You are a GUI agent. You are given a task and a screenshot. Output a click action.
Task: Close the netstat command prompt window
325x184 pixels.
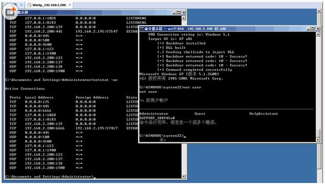(183, 12)
